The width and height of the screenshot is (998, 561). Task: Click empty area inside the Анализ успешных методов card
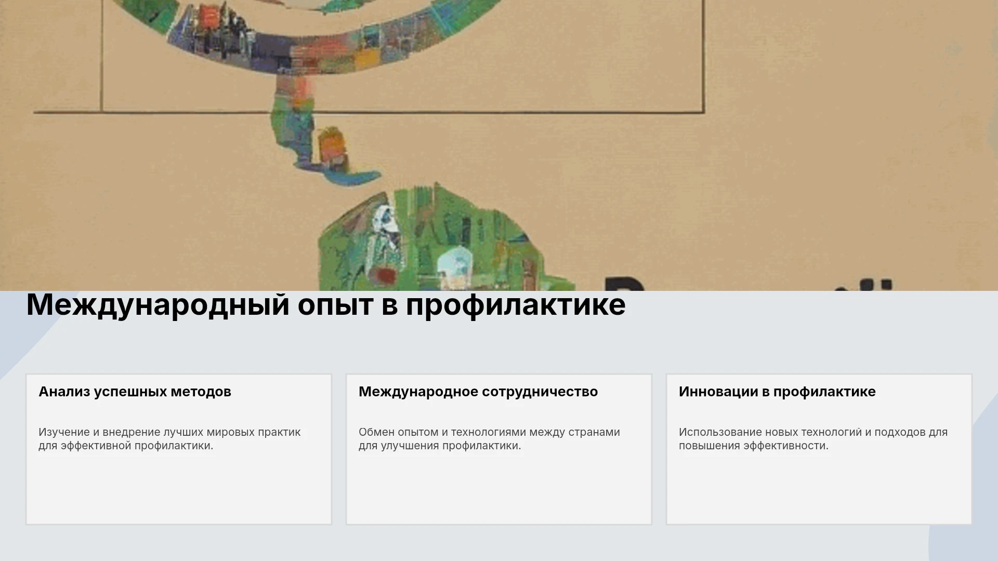tap(179, 488)
